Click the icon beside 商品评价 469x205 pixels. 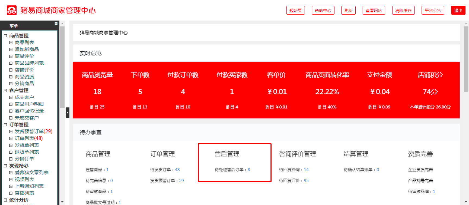11,56
